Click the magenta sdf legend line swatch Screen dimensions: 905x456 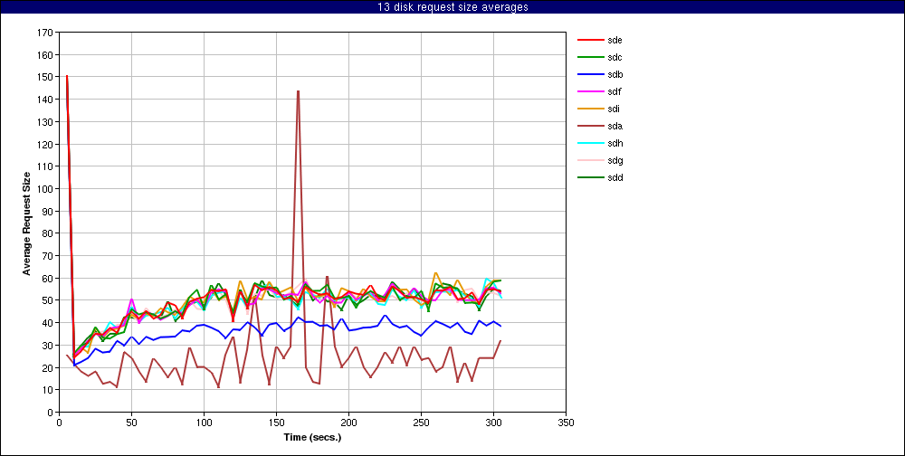(x=590, y=91)
